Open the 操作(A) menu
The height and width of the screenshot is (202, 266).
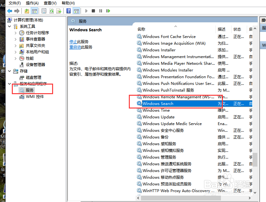[x=32, y=3]
